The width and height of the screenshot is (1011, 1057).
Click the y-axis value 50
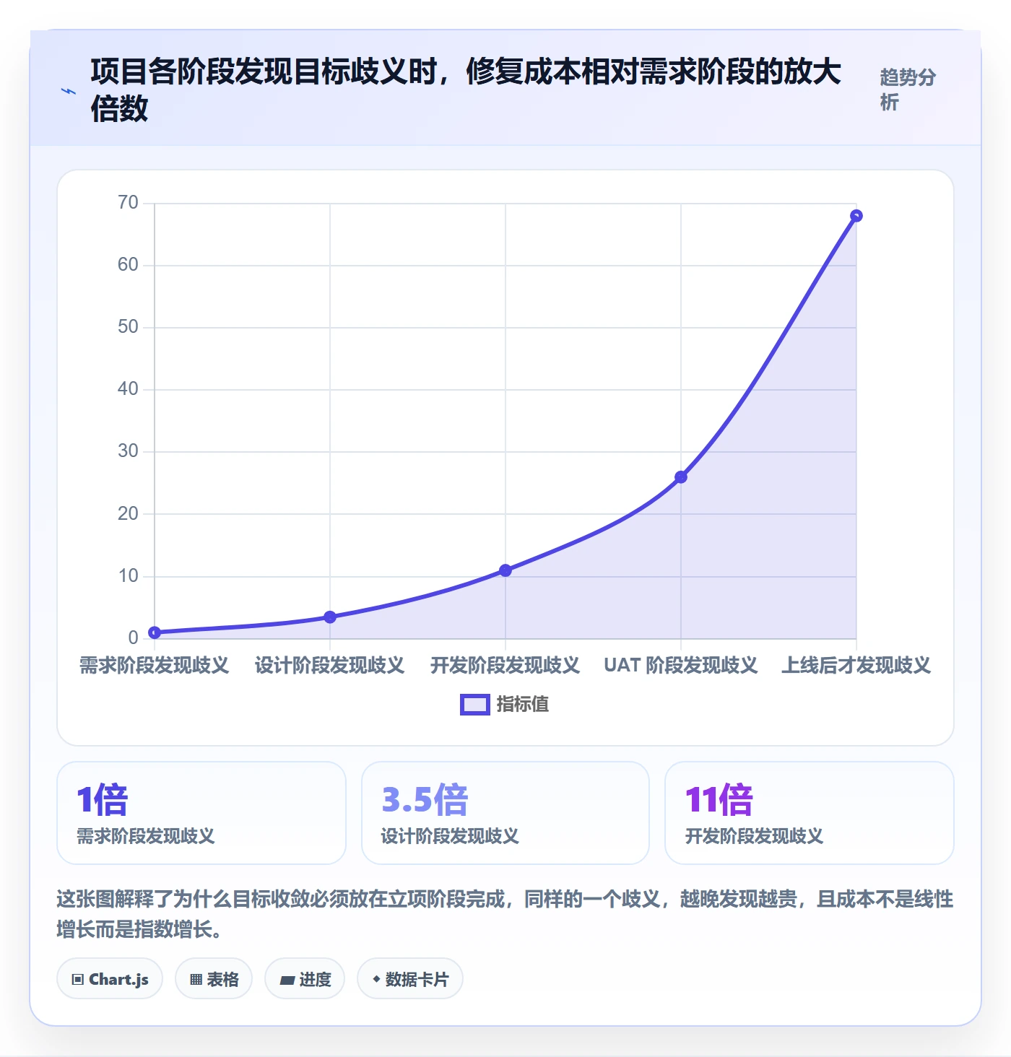tap(128, 327)
